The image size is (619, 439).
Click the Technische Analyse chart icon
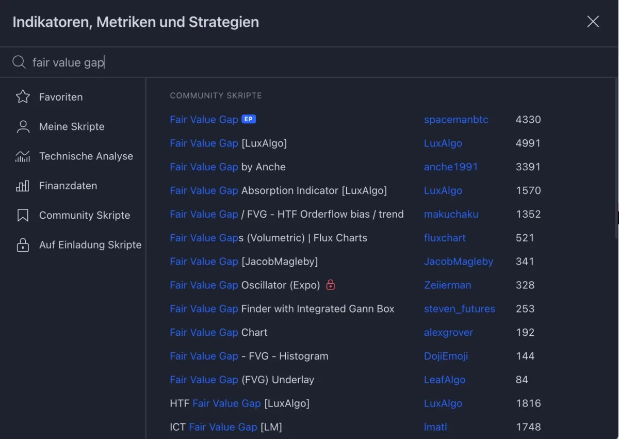pyautogui.click(x=23, y=156)
